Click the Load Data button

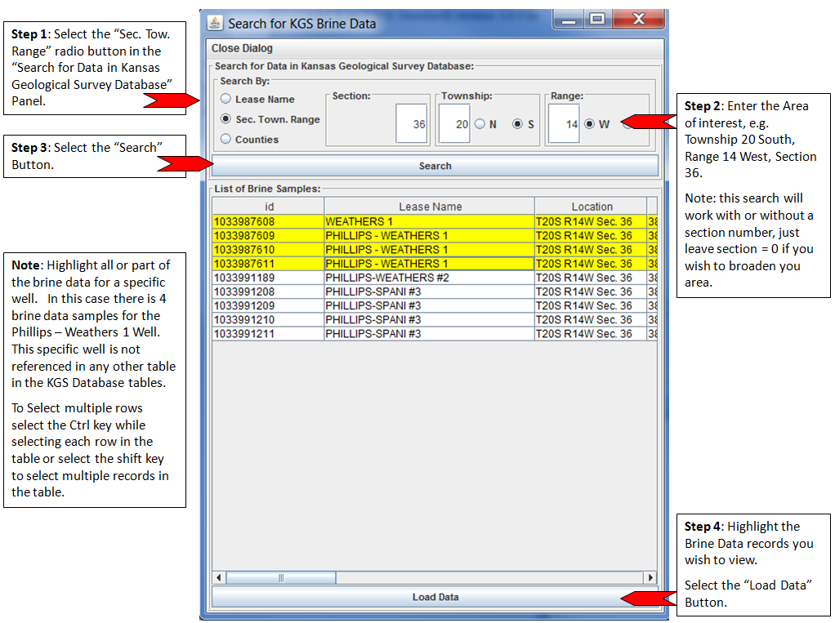pyautogui.click(x=435, y=597)
